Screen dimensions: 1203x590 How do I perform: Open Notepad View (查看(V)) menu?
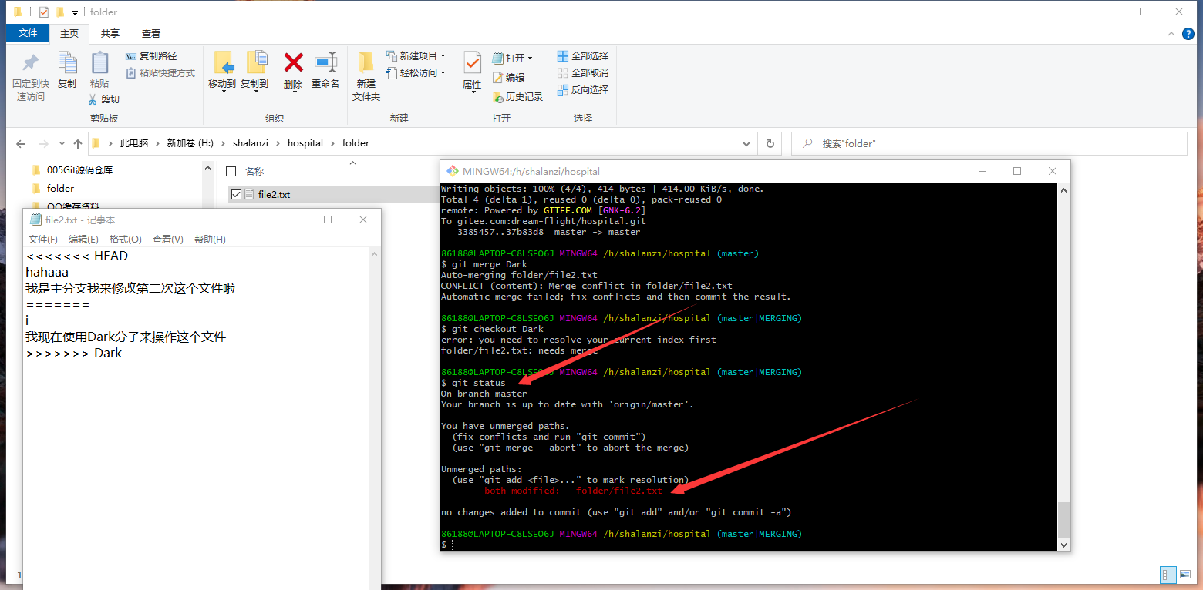pos(168,240)
